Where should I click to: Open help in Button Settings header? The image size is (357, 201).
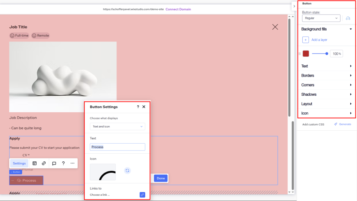138,107
